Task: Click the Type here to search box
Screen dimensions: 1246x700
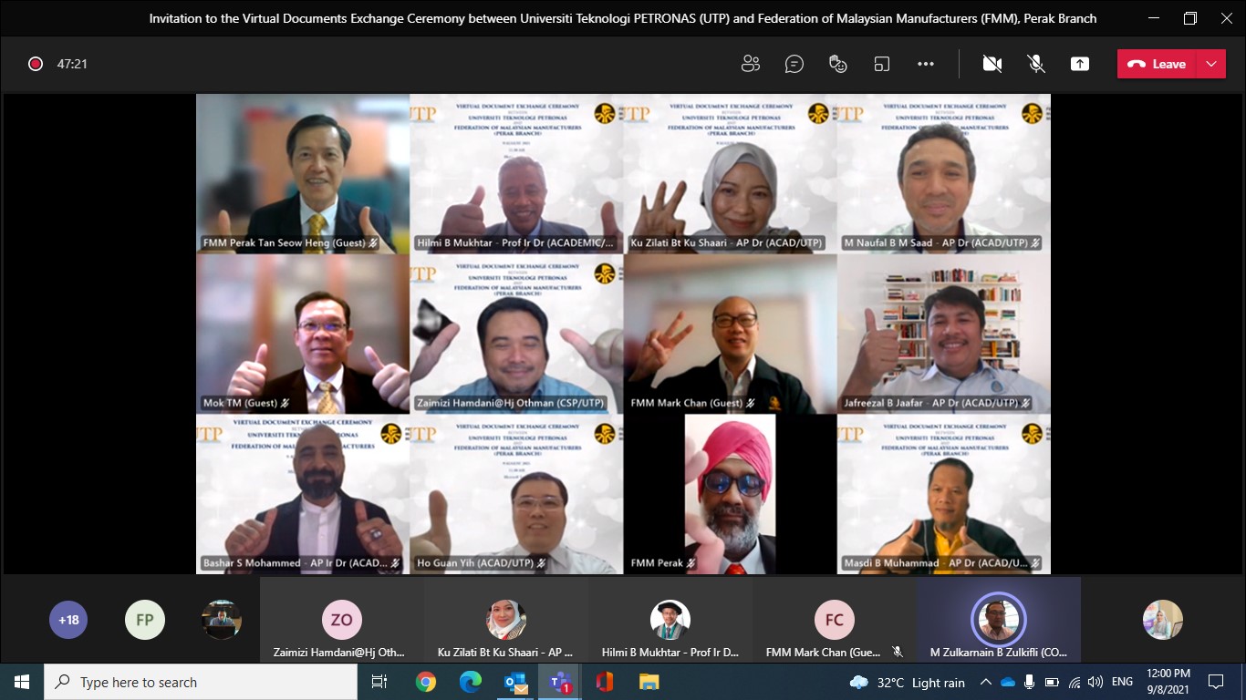Action: click(x=201, y=682)
